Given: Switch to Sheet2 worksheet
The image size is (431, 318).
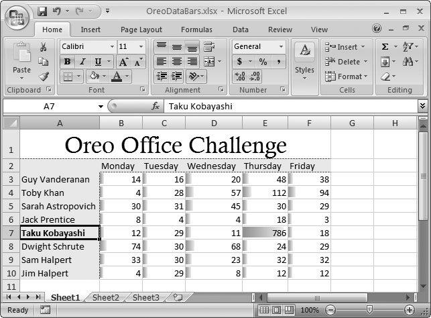Looking at the screenshot, I should point(106,297).
